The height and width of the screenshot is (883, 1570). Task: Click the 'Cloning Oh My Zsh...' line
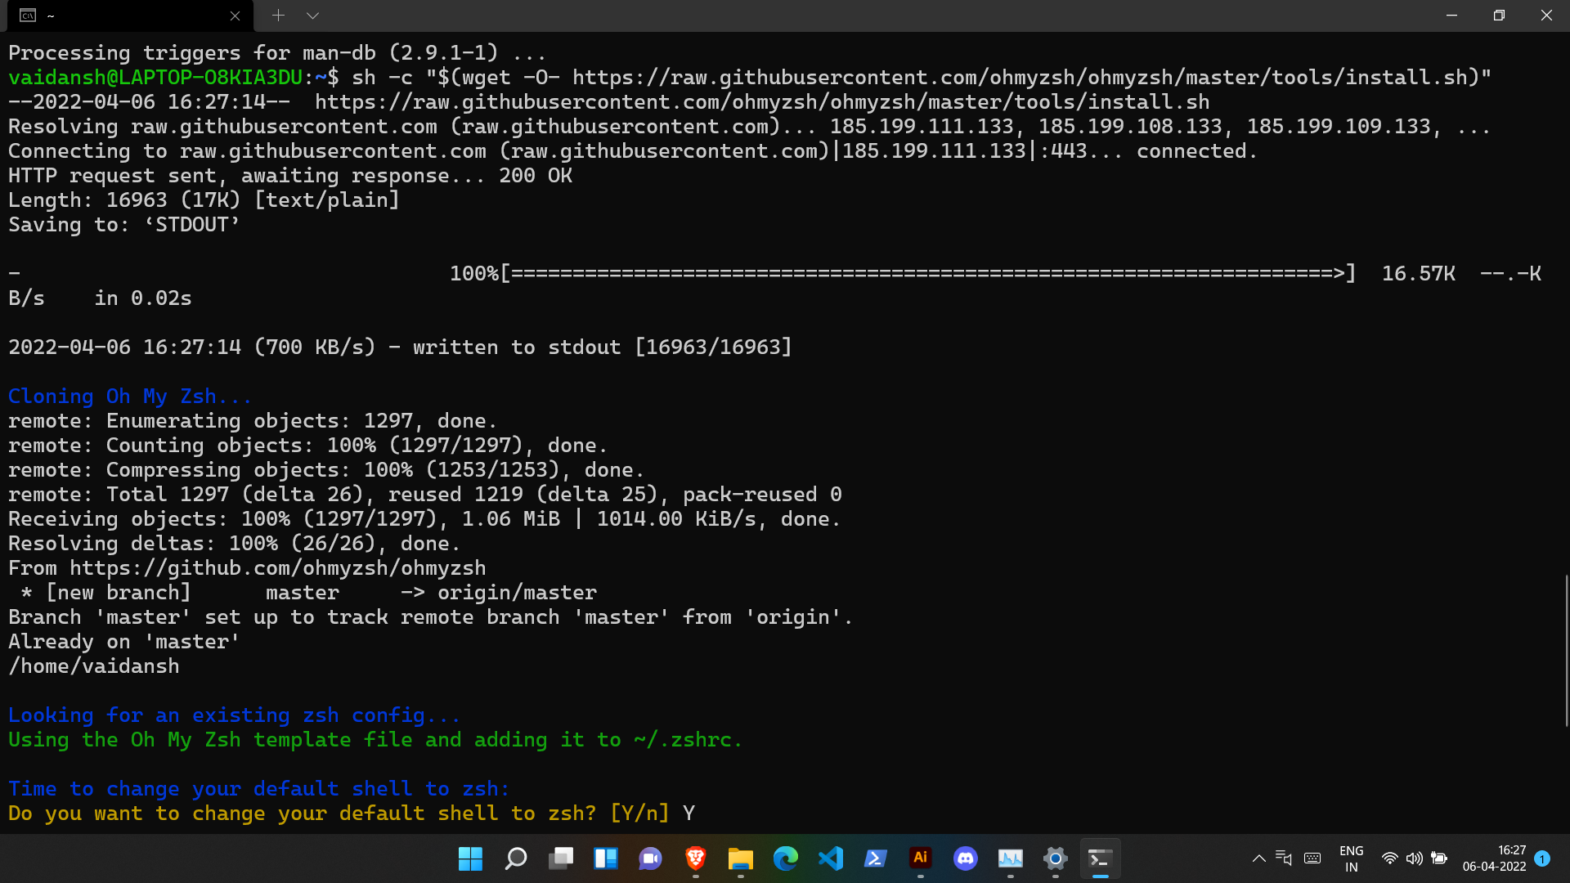tap(130, 397)
